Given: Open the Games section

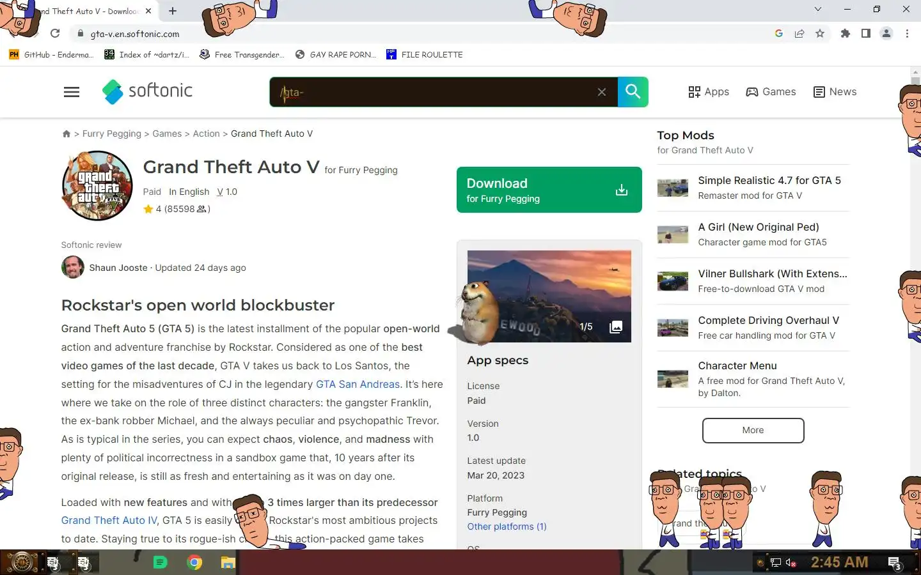Looking at the screenshot, I should tap(771, 92).
